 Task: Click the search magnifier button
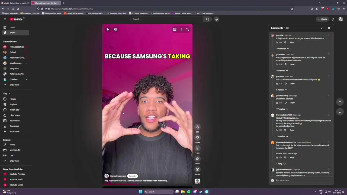(x=207, y=19)
